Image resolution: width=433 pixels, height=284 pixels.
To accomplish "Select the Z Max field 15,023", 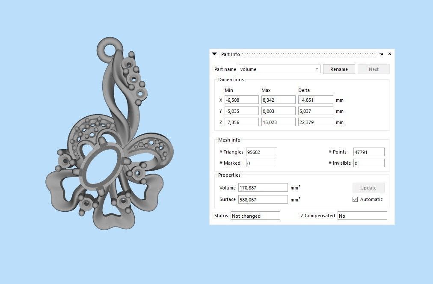I will pyautogui.click(x=279, y=122).
